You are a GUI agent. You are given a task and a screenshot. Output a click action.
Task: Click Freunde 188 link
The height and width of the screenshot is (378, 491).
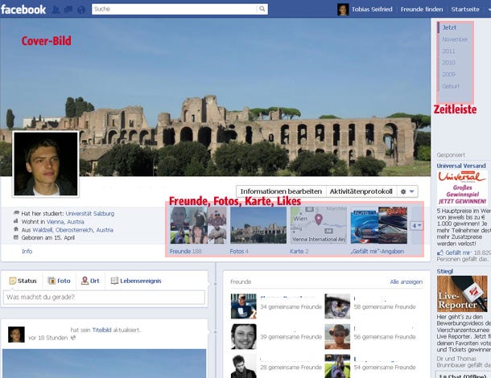pyautogui.click(x=185, y=251)
